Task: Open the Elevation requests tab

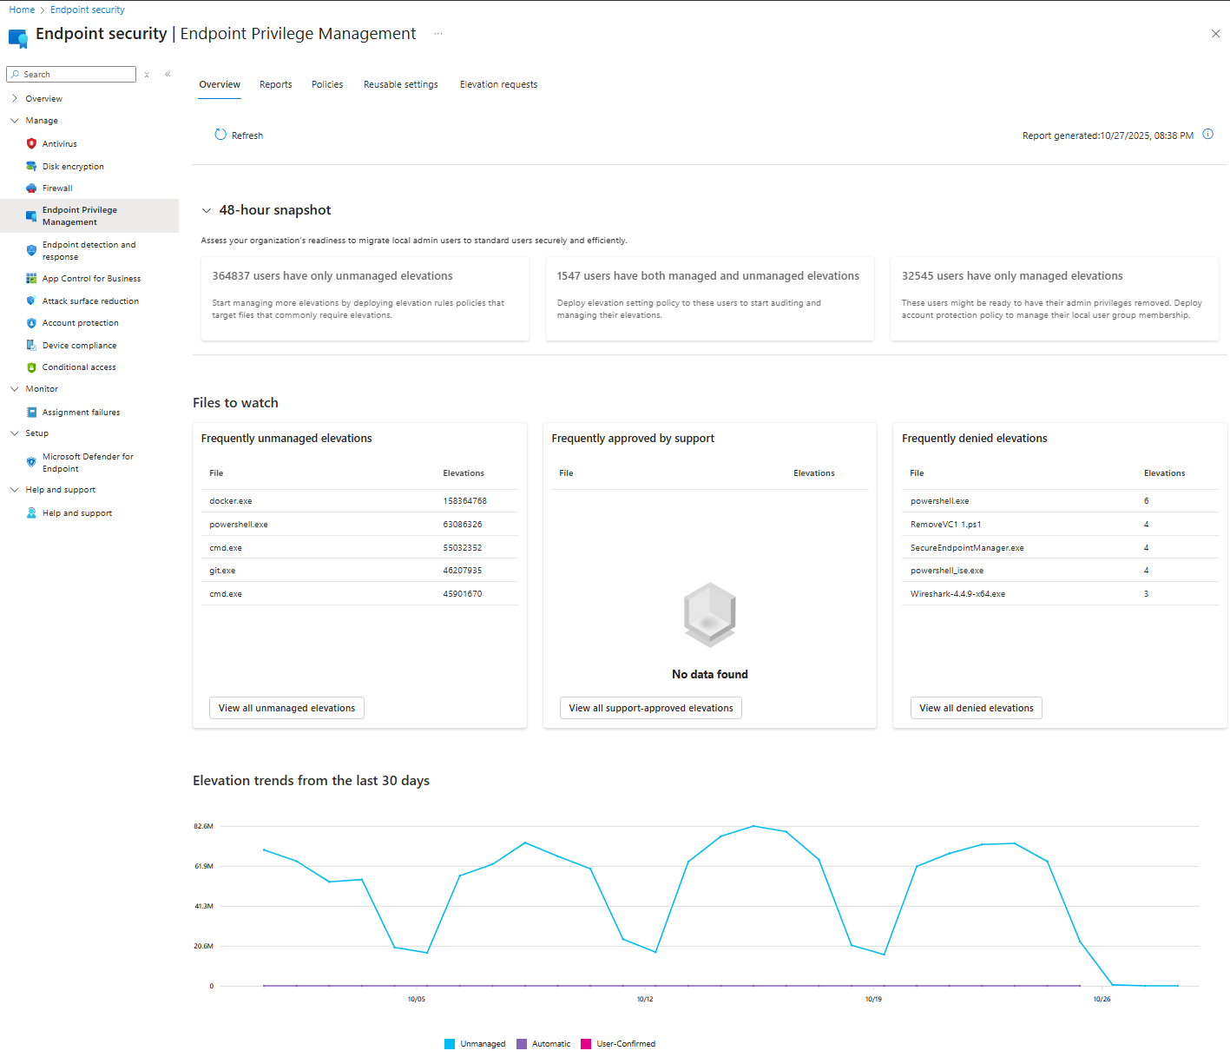Action: click(498, 84)
